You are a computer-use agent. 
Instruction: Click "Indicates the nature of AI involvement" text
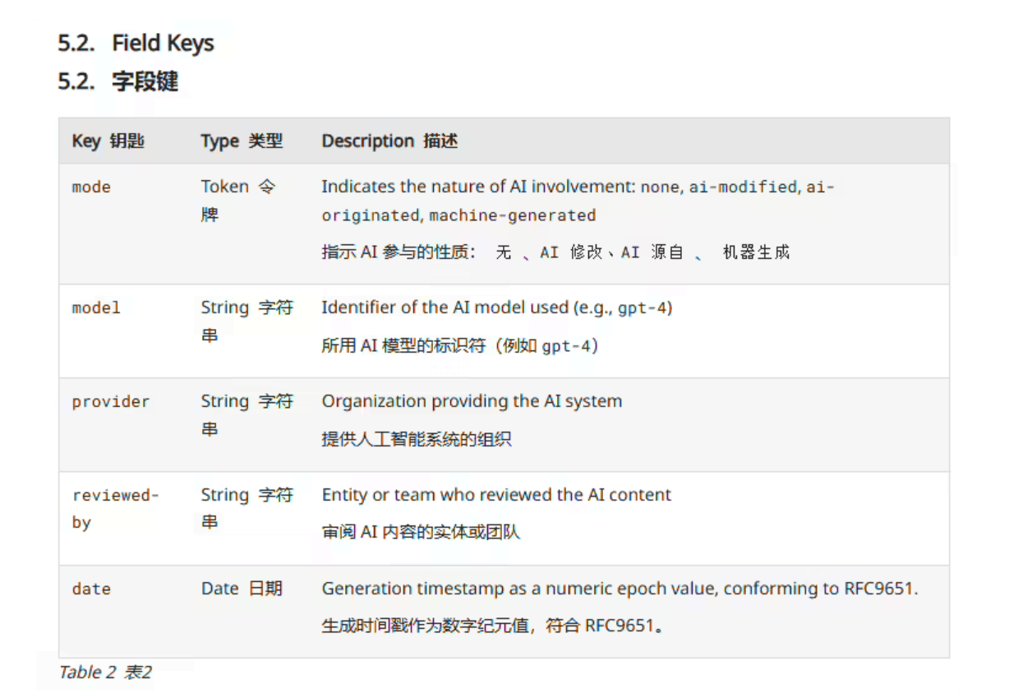[x=478, y=187]
